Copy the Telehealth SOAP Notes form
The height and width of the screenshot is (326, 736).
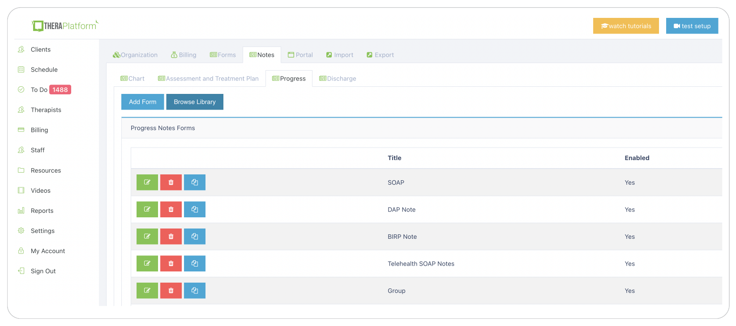(x=195, y=263)
